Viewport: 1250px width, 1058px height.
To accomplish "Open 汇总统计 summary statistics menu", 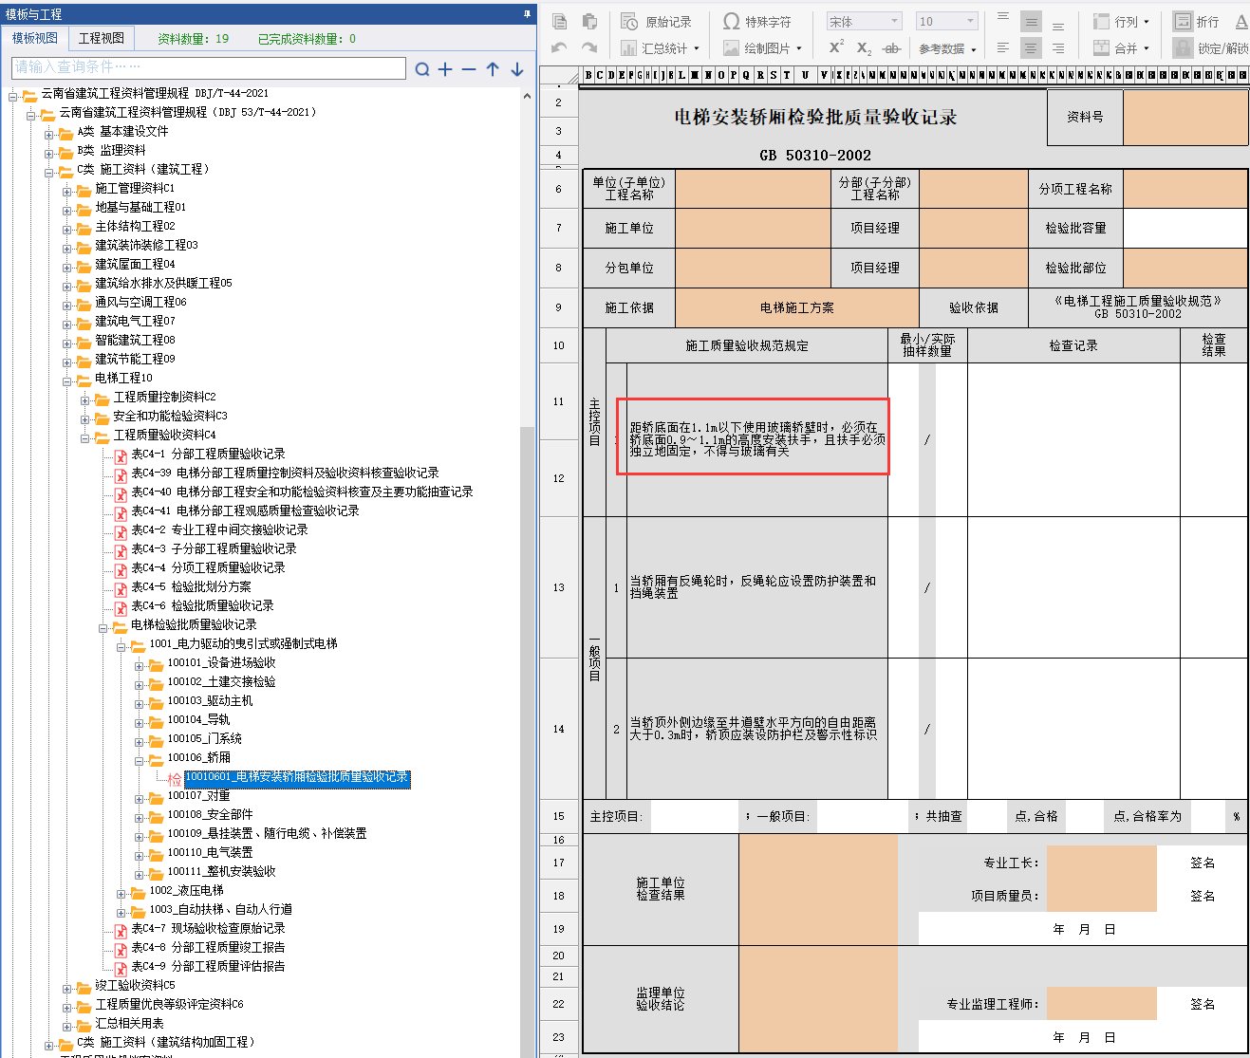I will pos(660,48).
